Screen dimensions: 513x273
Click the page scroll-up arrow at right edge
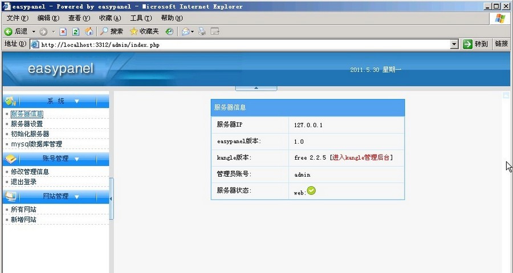505,95
